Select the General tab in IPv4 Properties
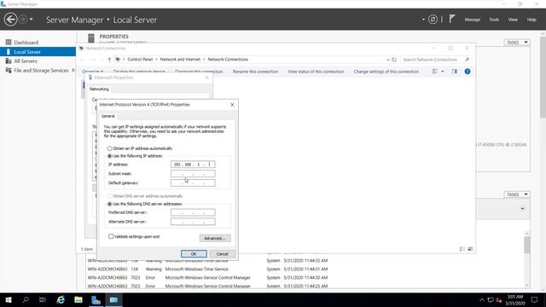The height and width of the screenshot is (307, 546). [x=108, y=116]
